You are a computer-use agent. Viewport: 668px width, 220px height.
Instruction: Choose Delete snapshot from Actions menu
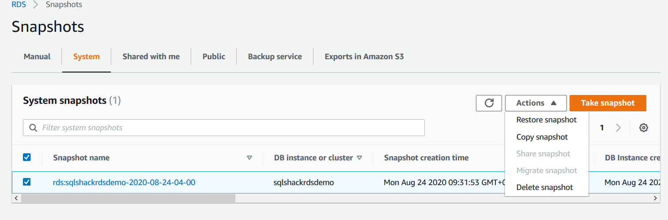click(544, 187)
